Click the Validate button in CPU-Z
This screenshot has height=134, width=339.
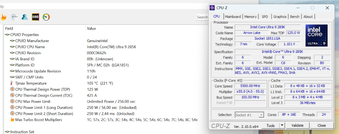click(297, 126)
